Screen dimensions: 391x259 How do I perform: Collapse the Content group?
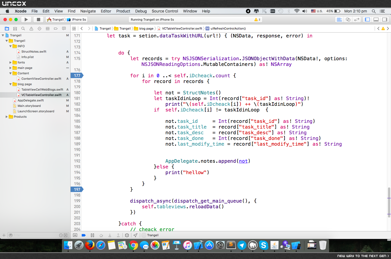tap(10, 73)
